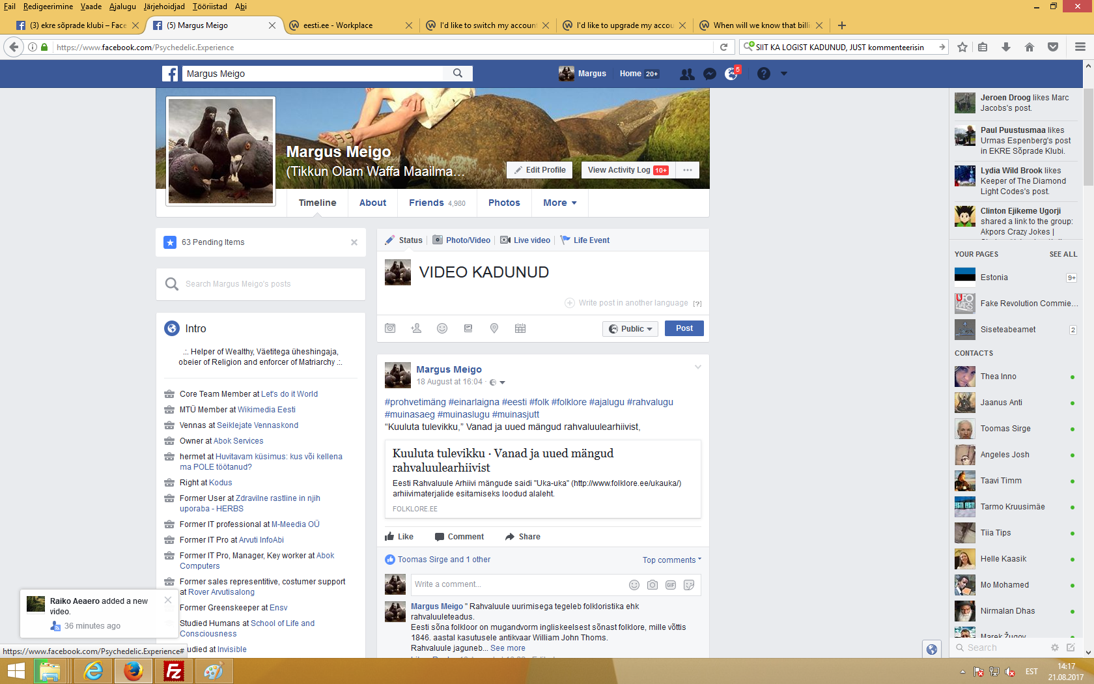Like the folklore post
Image resolution: width=1094 pixels, height=684 pixels.
pos(399,537)
